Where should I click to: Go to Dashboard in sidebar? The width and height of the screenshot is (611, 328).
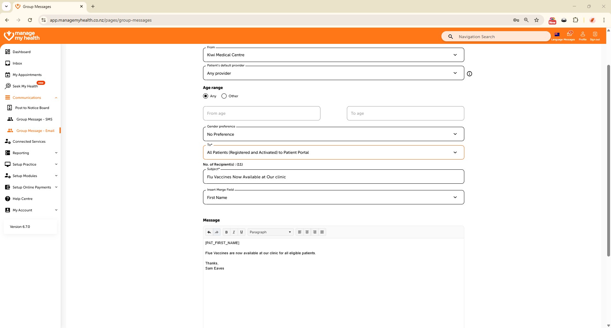pos(22,52)
